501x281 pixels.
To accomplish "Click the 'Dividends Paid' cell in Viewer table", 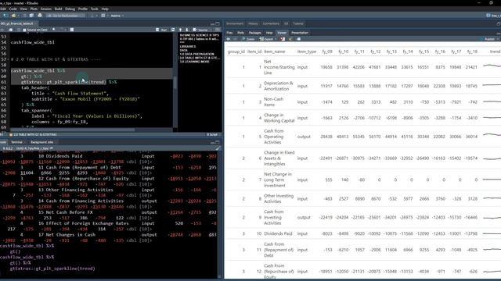I will (278, 233).
